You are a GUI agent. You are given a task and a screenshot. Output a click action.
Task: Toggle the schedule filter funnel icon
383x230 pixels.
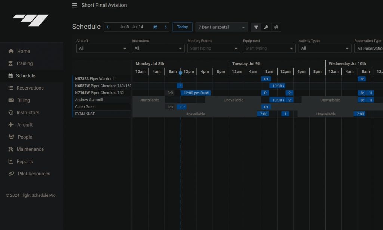pos(256,27)
